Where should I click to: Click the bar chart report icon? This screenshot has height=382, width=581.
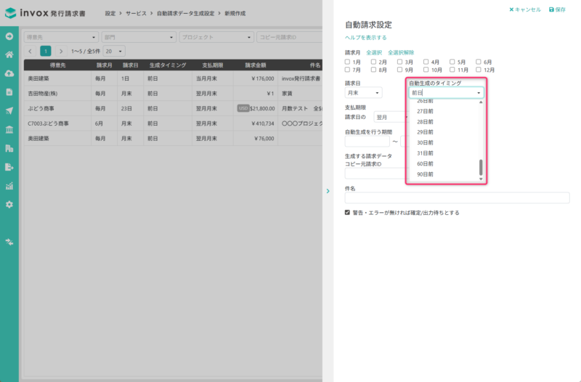coord(9,186)
